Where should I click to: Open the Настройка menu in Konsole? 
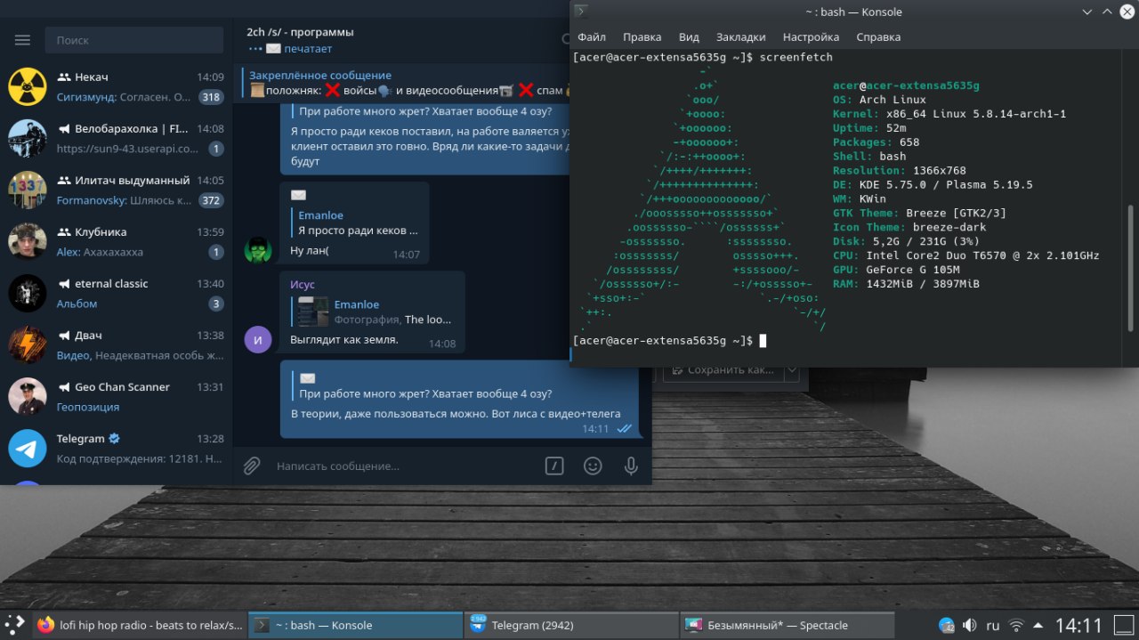(812, 37)
